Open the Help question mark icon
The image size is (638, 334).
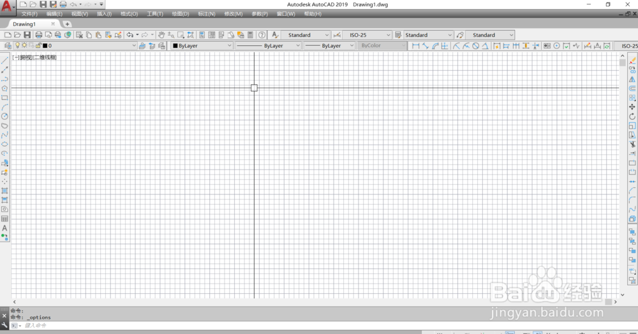pos(262,35)
